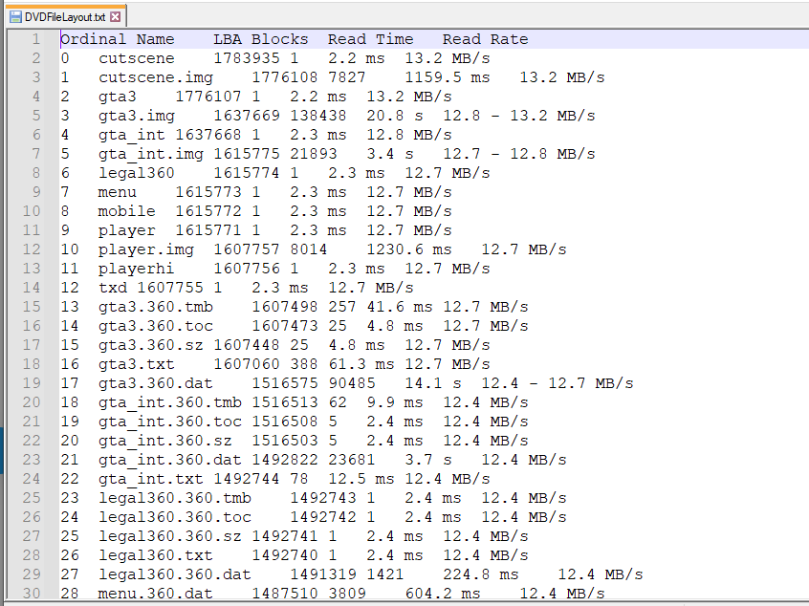Viewport: 809px width, 606px height.
Task: Click the 'legal360.360.tmb' file name
Action: pyautogui.click(x=175, y=497)
